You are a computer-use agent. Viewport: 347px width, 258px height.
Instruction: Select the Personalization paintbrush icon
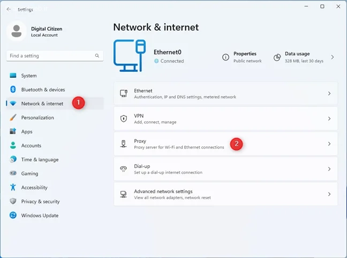tap(13, 117)
